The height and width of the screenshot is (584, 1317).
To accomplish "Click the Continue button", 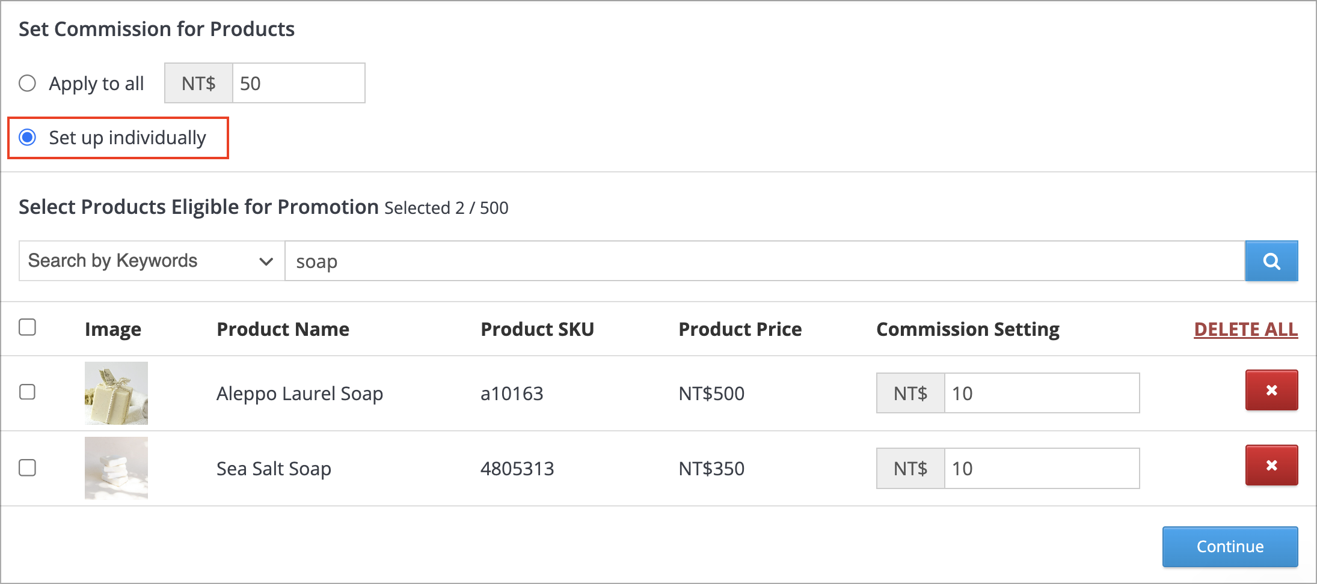I will tap(1230, 547).
